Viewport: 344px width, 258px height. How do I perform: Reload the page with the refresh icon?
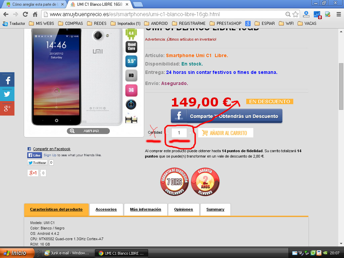point(26,14)
